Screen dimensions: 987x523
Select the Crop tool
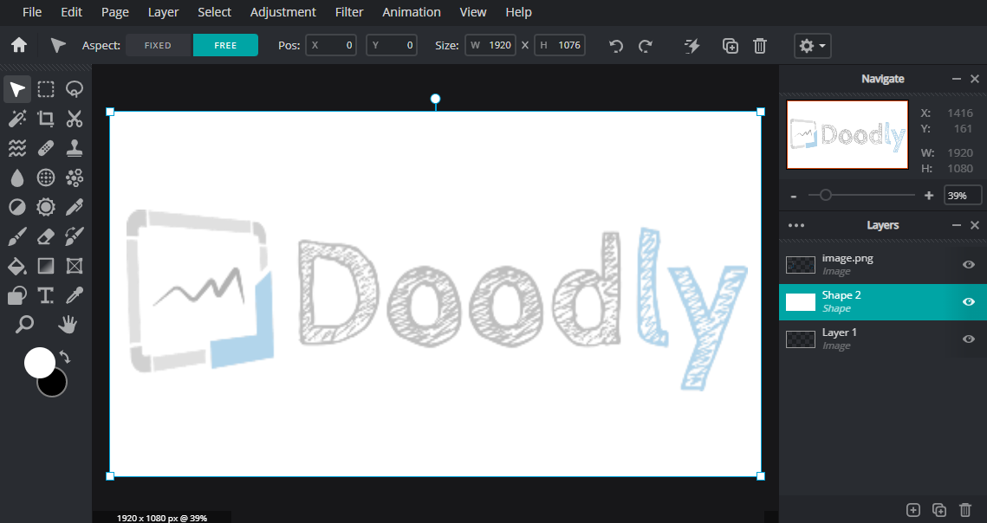(x=46, y=119)
